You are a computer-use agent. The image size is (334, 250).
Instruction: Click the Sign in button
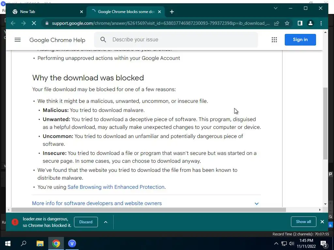click(x=300, y=39)
